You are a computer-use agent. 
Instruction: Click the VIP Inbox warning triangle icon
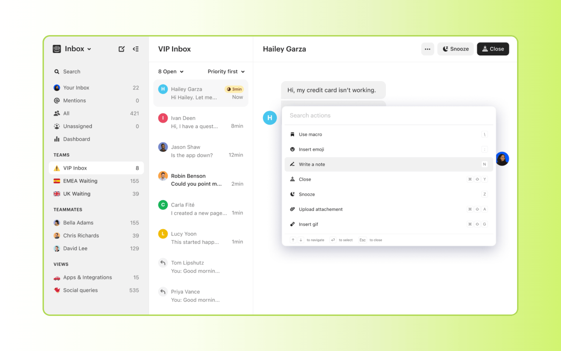pos(57,168)
